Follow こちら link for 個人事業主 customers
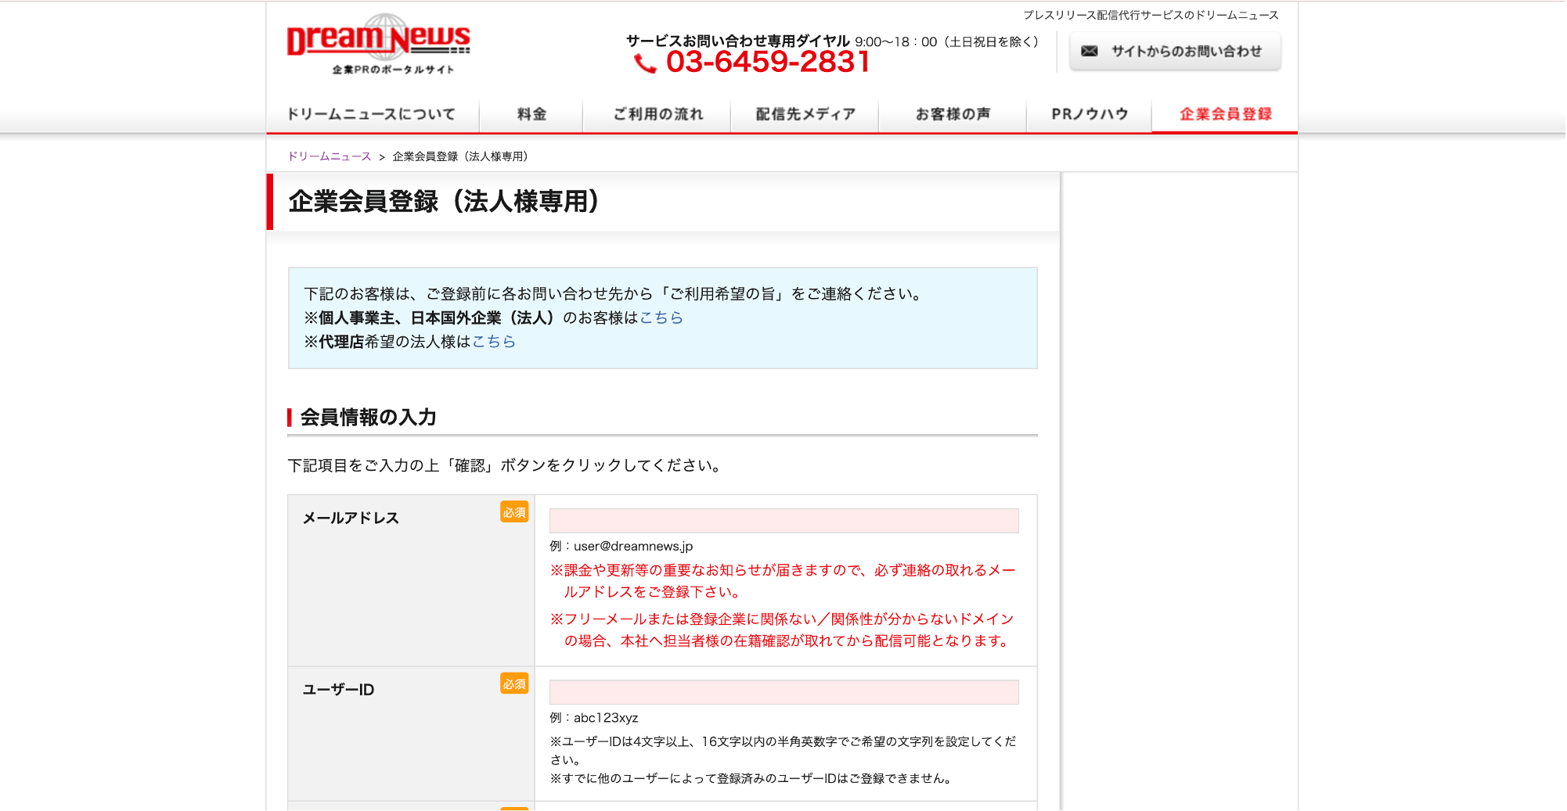 click(661, 318)
